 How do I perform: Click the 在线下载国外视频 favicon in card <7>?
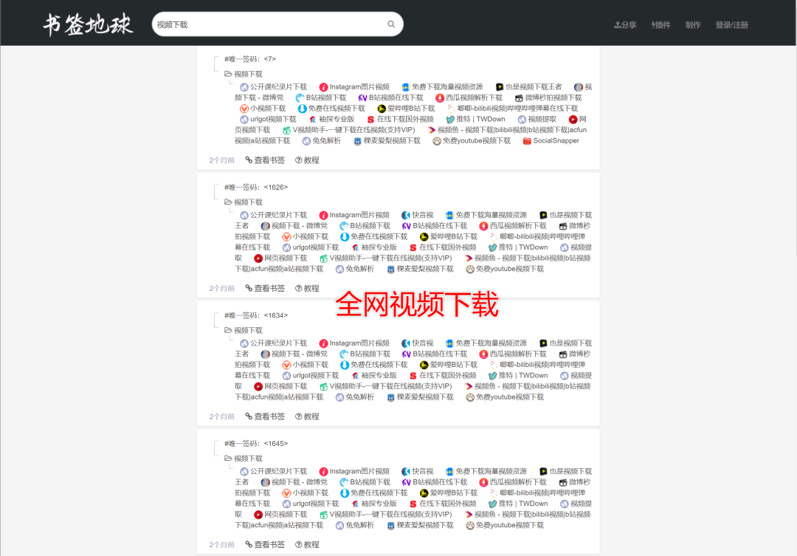point(370,119)
